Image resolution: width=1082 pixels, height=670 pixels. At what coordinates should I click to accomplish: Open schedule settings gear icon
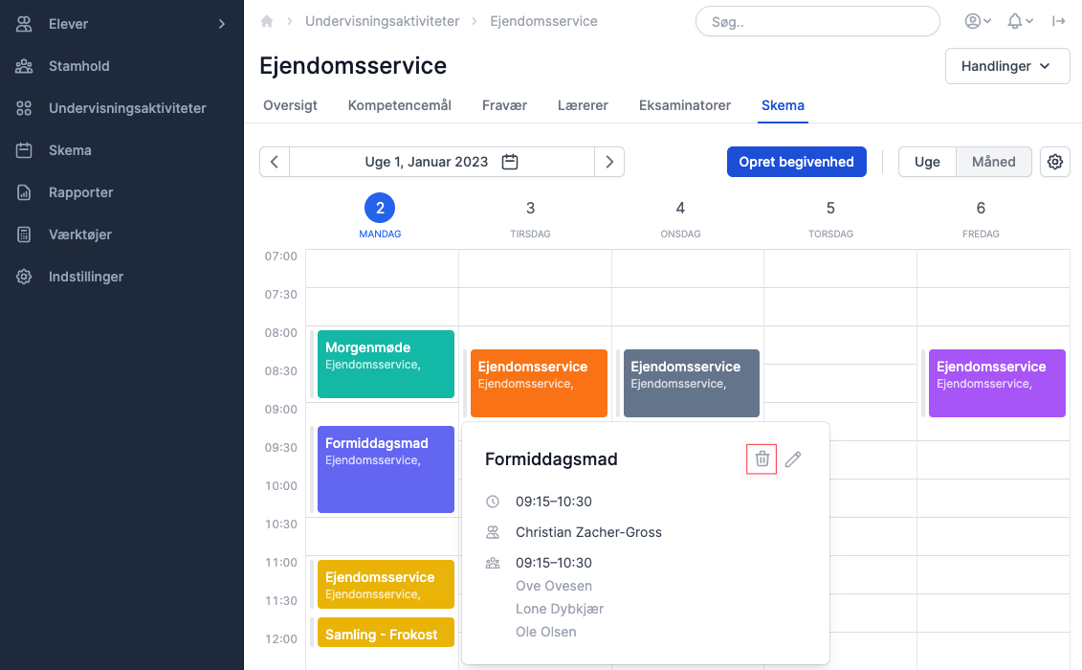1055,162
